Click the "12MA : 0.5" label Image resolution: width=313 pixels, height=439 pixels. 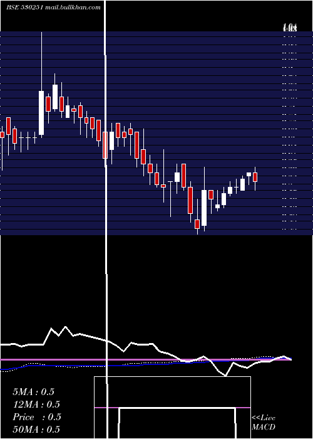tap(36, 405)
